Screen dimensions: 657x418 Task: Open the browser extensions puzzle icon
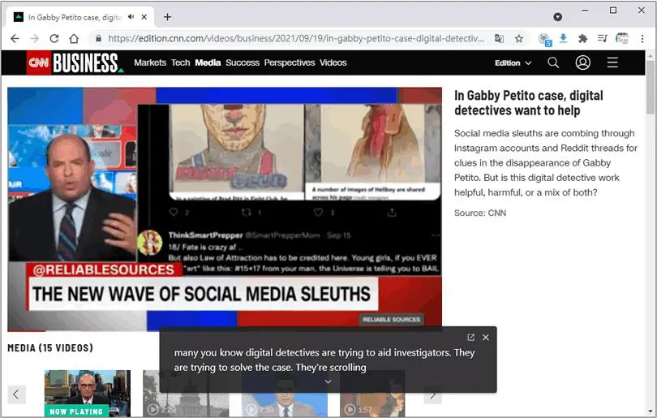click(x=582, y=39)
